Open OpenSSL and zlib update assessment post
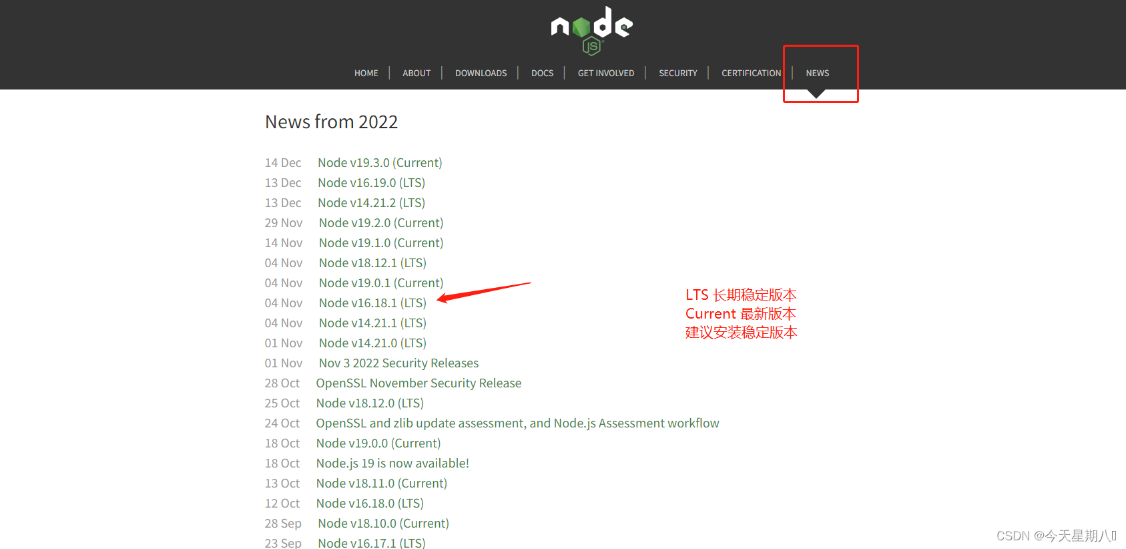The image size is (1126, 549). pyautogui.click(x=517, y=423)
